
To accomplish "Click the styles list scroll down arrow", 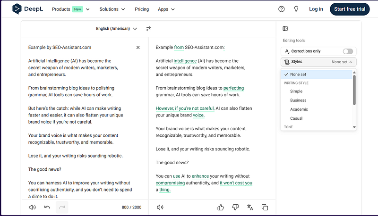I will click(x=354, y=127).
